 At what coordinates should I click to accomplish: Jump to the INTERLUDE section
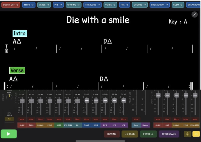92,5
